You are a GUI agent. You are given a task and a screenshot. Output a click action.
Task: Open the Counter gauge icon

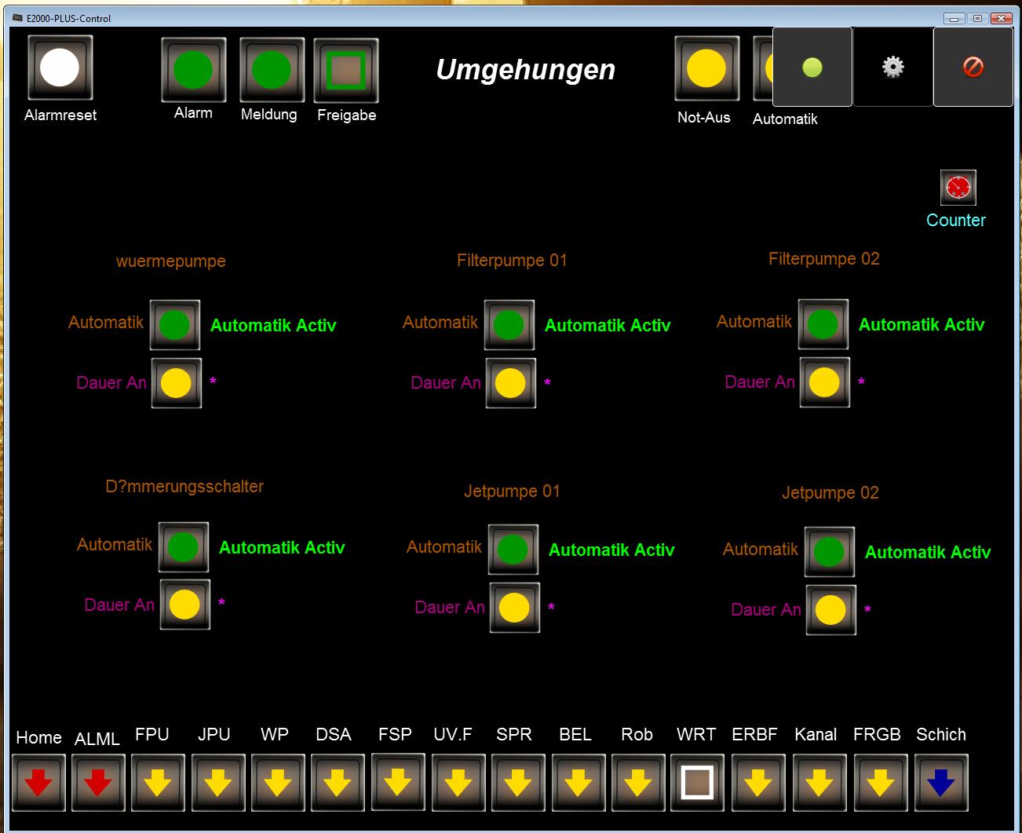point(958,188)
